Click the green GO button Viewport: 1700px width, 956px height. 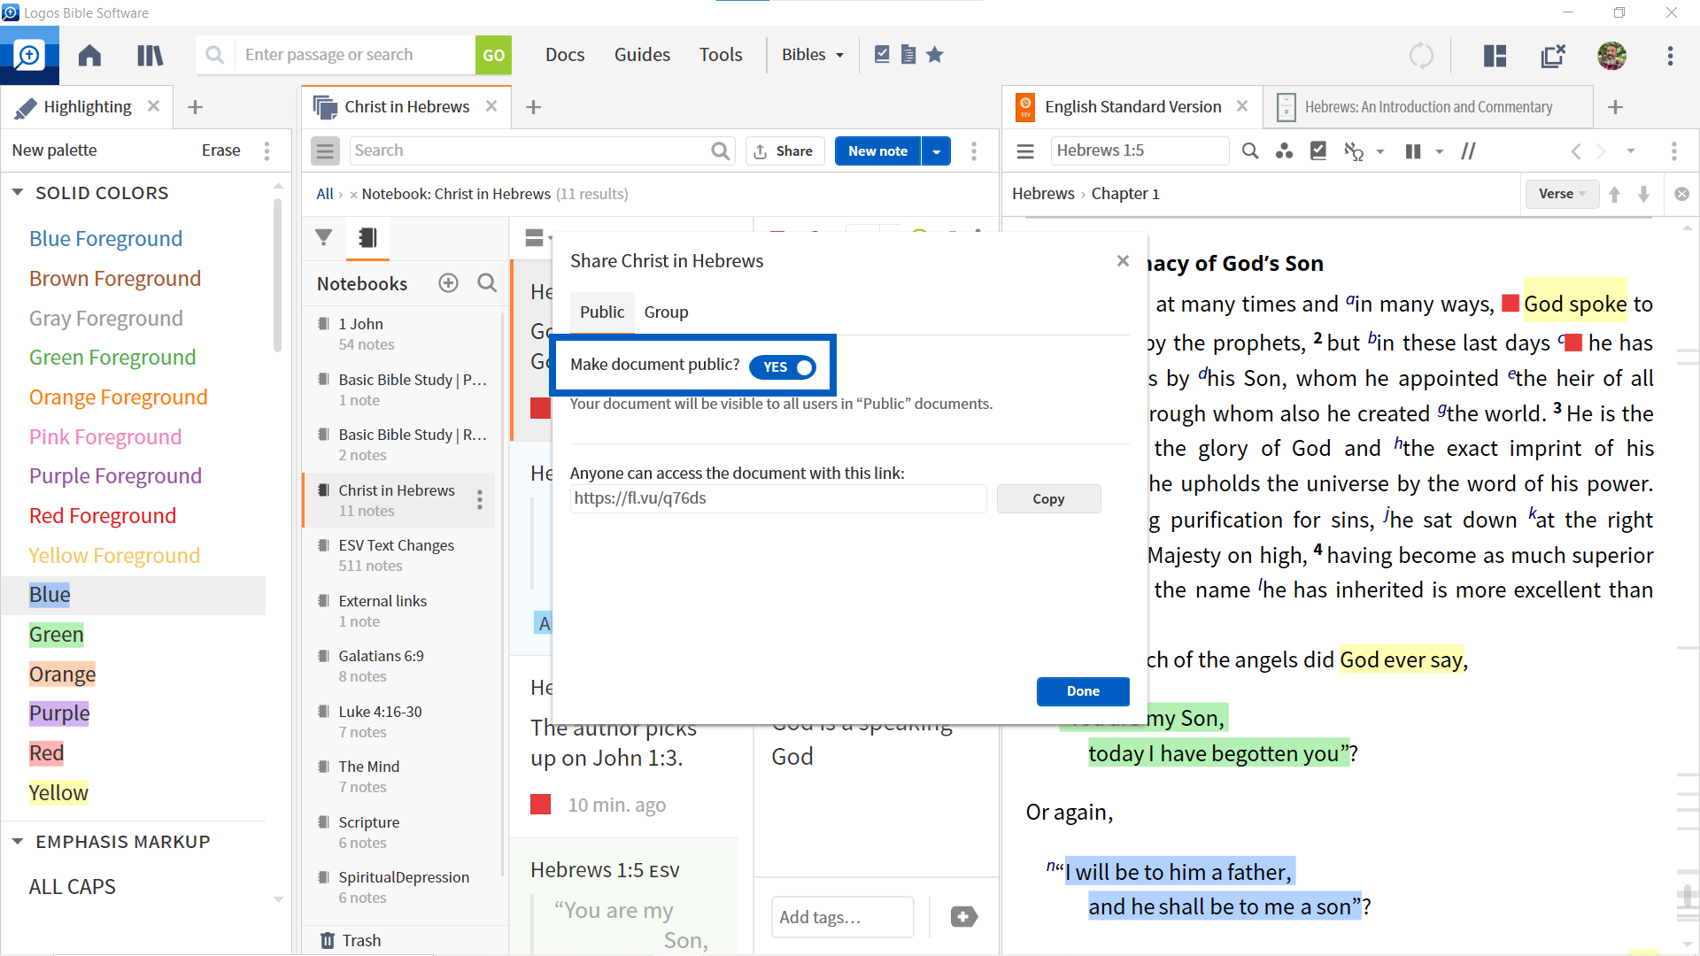pyautogui.click(x=493, y=55)
